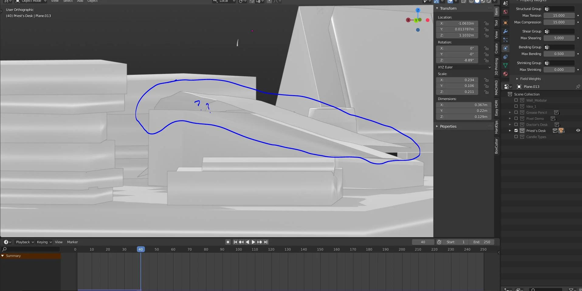Viewport: 582px width, 291px height.
Task: Jump to the end frame
Action: pos(266,242)
